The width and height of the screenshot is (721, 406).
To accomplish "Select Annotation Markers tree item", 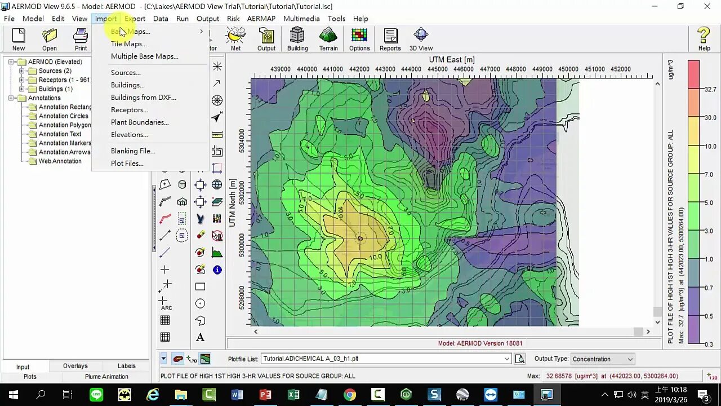I will coord(65,143).
